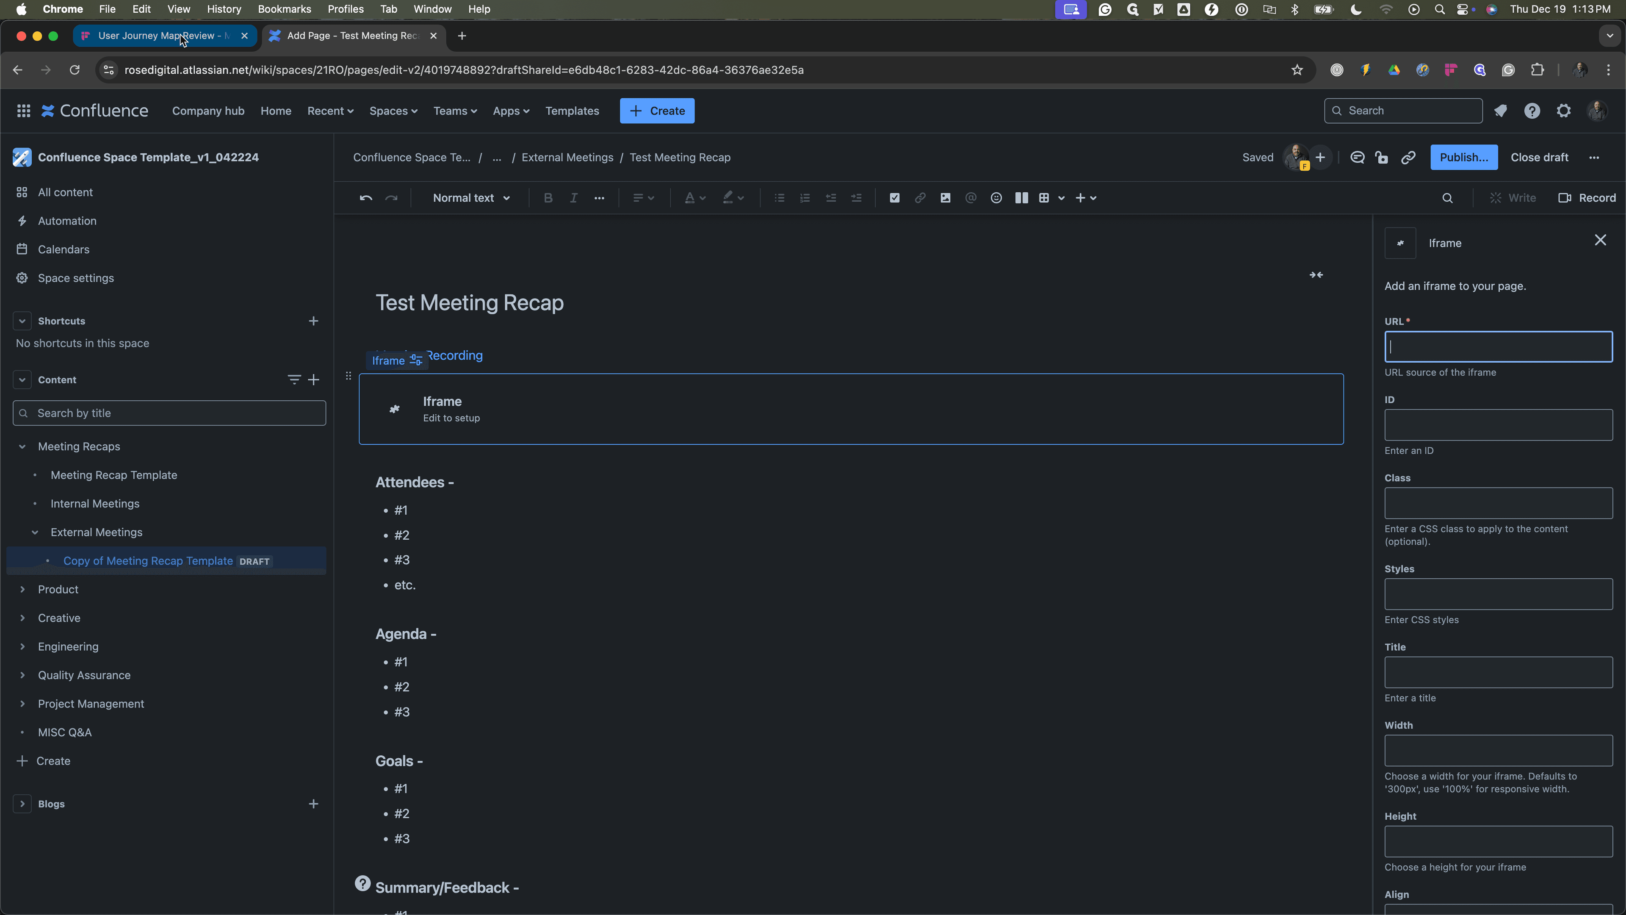Insert an @ mention
1626x915 pixels.
(971, 198)
